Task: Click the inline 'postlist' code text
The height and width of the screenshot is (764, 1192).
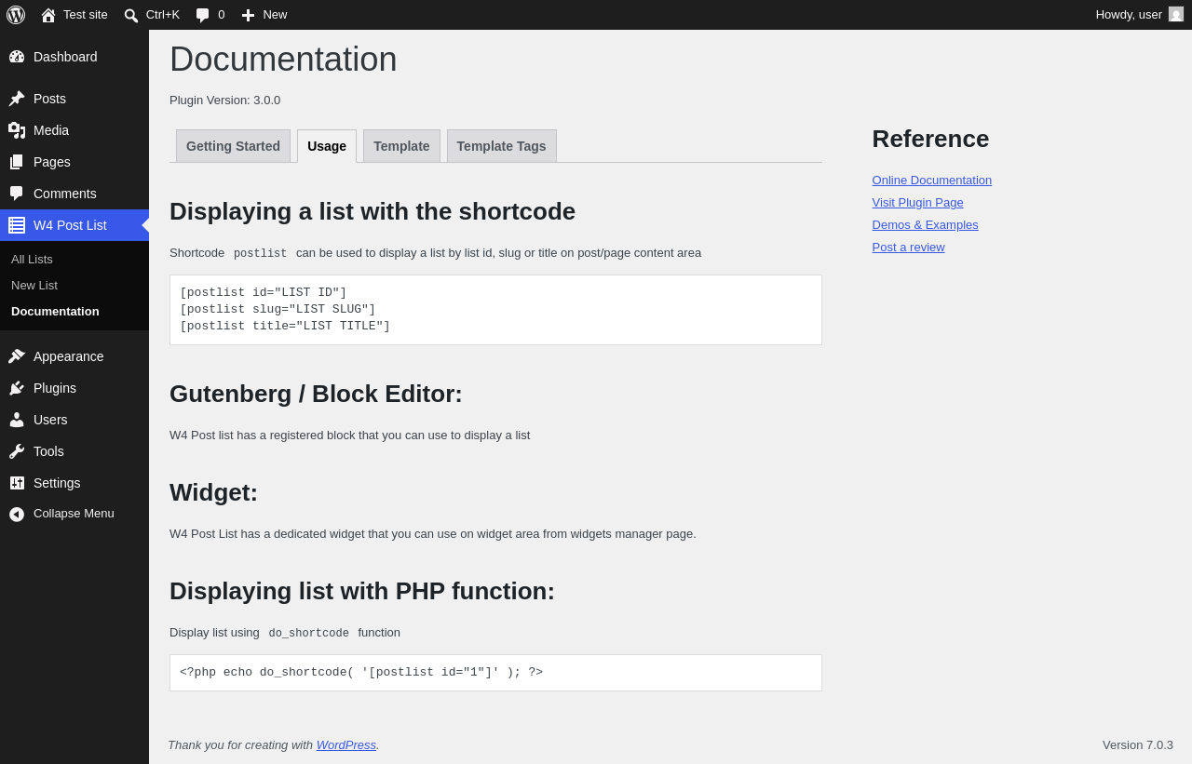Action: (x=261, y=253)
